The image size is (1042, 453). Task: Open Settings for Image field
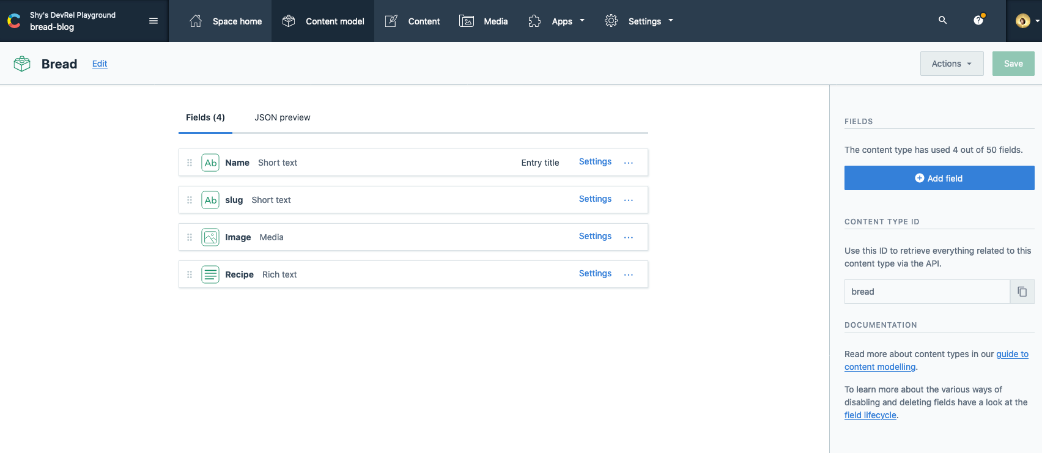595,236
